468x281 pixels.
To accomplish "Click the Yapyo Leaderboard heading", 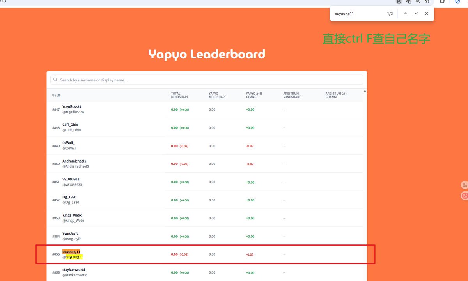I will [207, 54].
